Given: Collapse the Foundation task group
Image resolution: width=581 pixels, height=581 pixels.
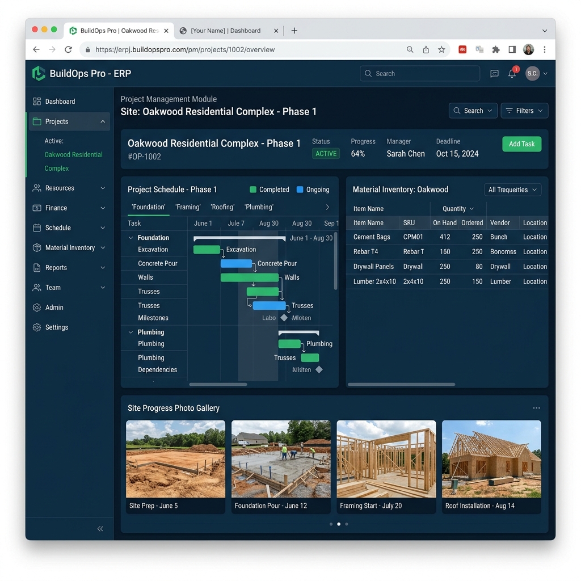Looking at the screenshot, I should (130, 237).
